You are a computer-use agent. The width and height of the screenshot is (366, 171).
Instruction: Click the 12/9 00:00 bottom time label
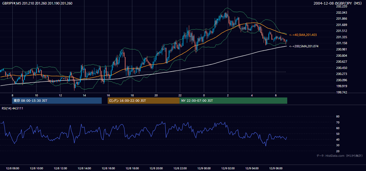204,168
